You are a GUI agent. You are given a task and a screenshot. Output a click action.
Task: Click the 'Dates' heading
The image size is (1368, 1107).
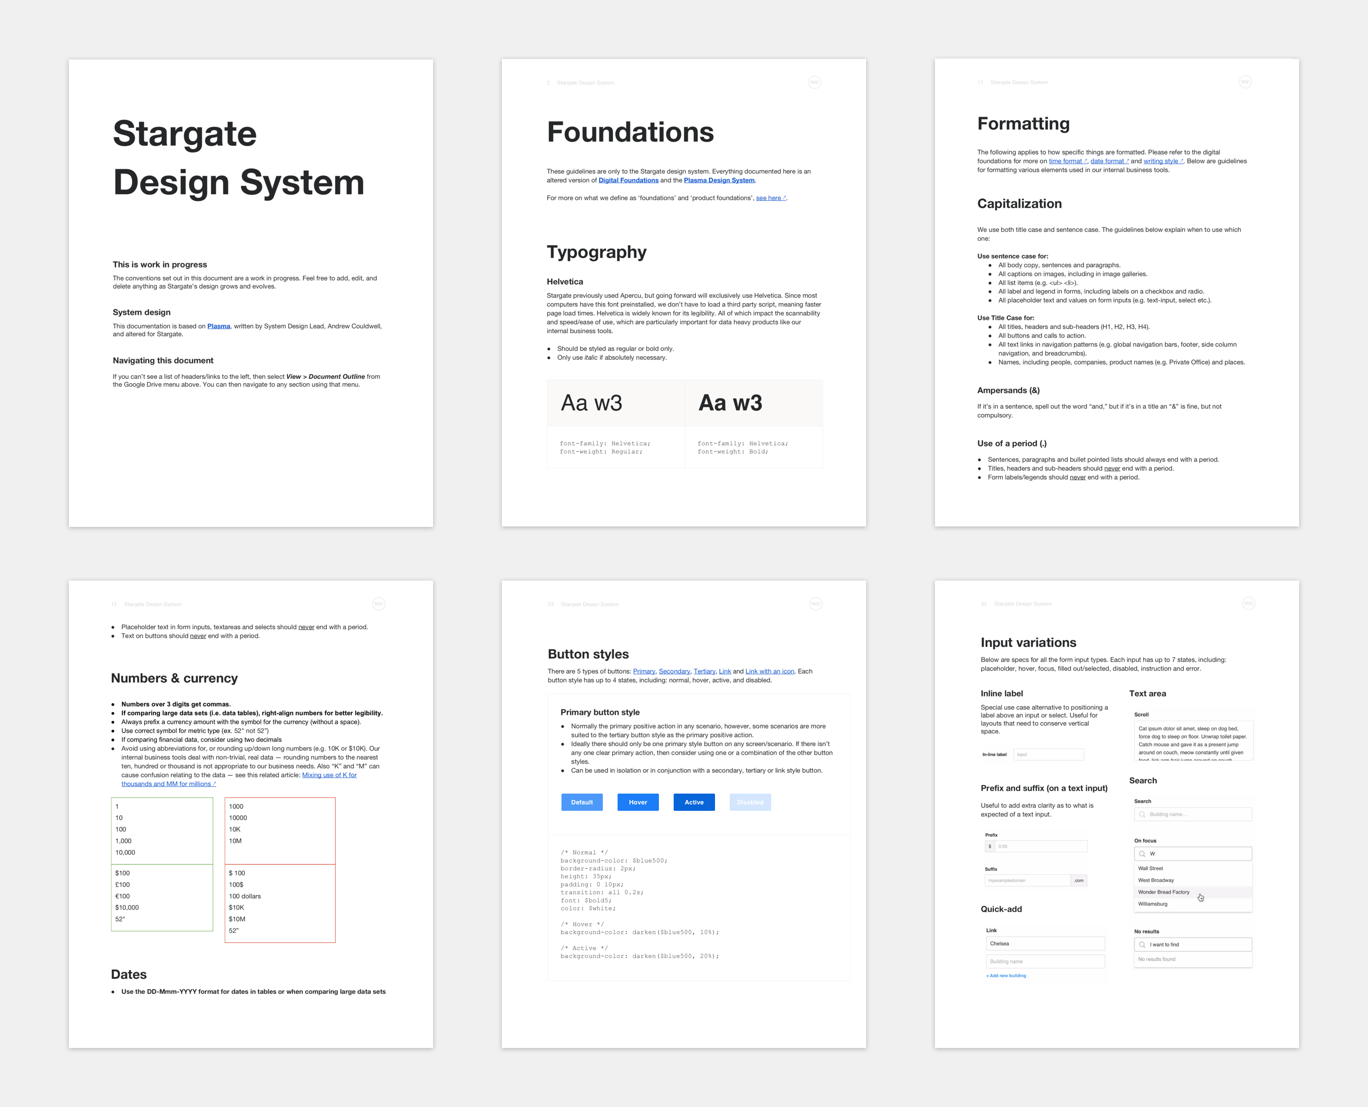click(x=129, y=974)
